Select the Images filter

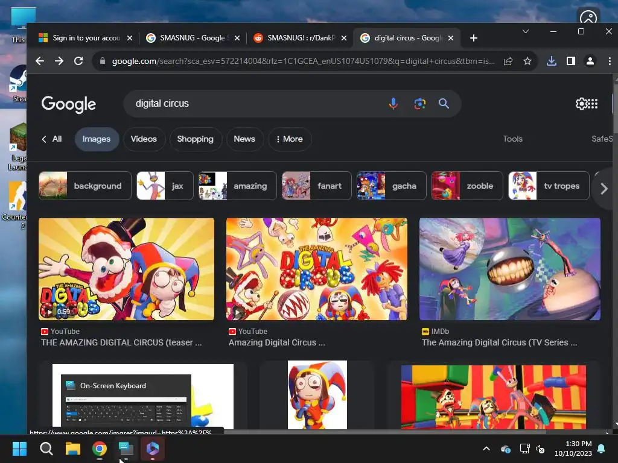click(97, 139)
